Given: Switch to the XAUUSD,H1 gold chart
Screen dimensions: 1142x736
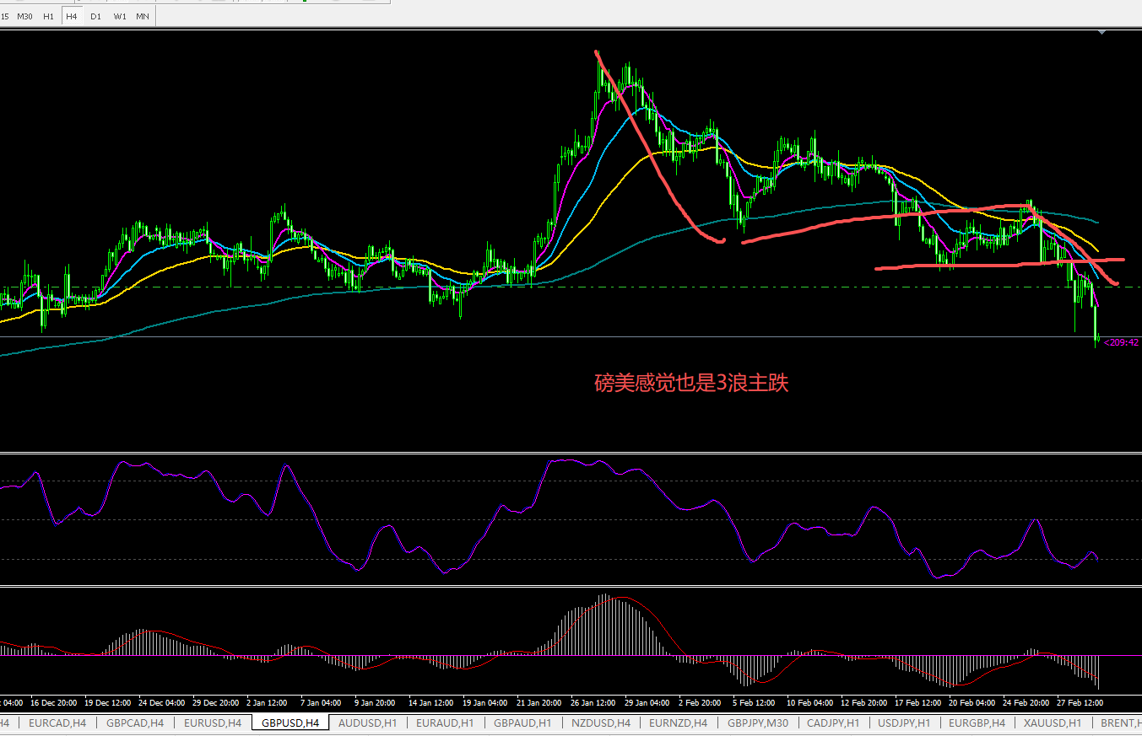Looking at the screenshot, I should tap(1052, 723).
